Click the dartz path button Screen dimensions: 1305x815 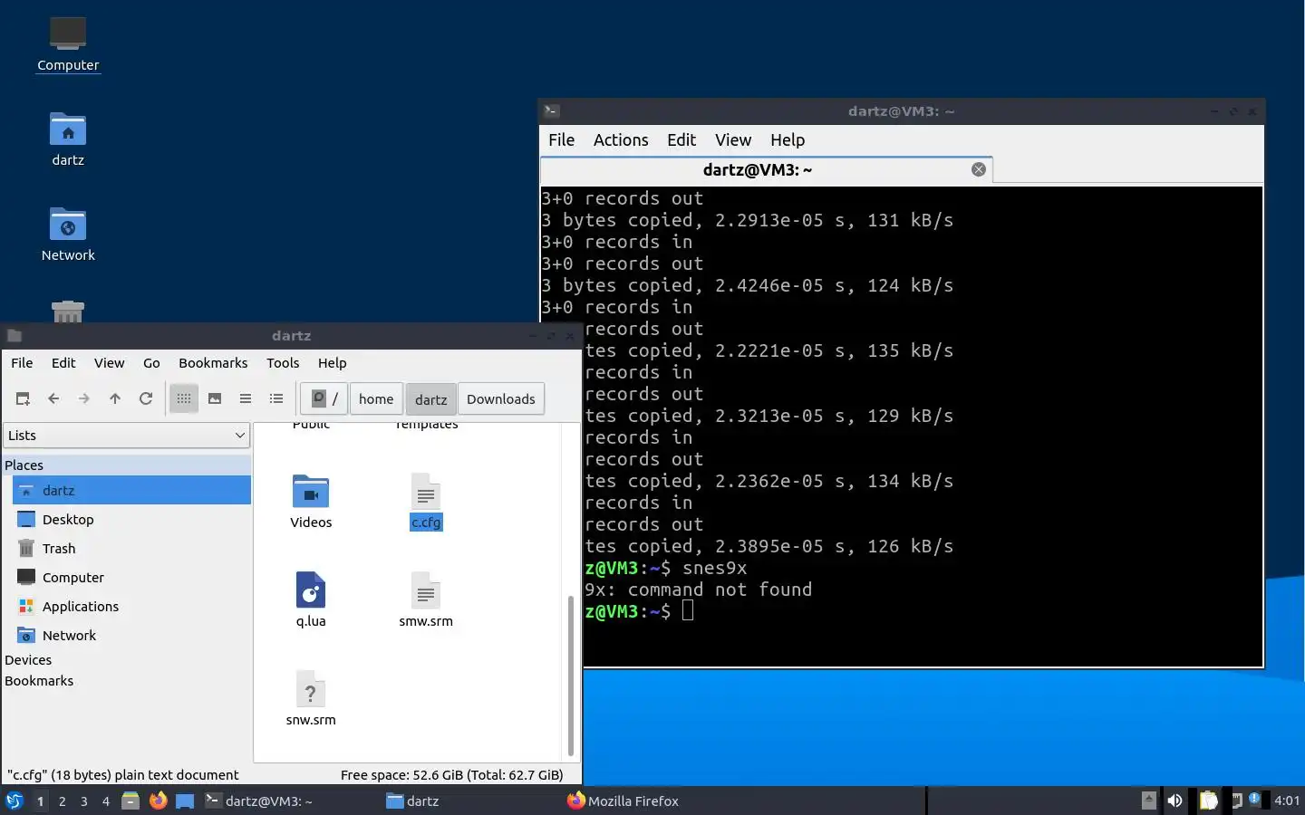[x=430, y=398]
